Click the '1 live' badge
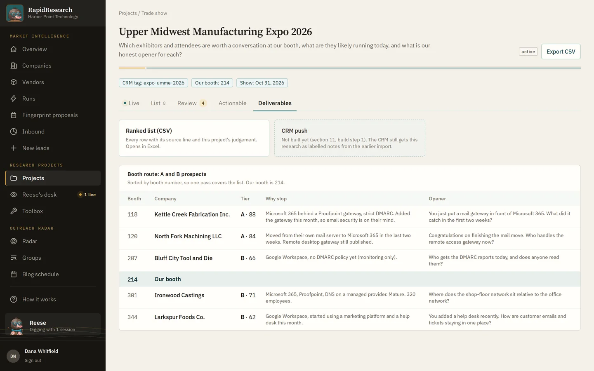The height and width of the screenshot is (371, 594). click(x=87, y=195)
